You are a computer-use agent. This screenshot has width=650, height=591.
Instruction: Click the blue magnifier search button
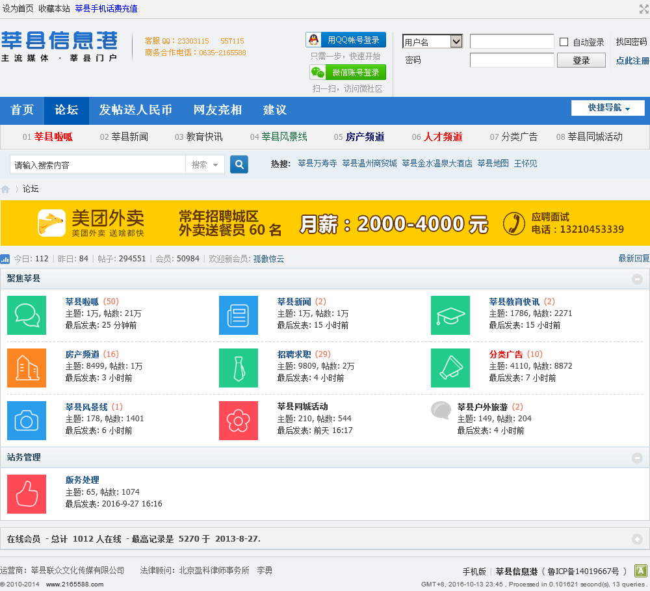coord(239,164)
